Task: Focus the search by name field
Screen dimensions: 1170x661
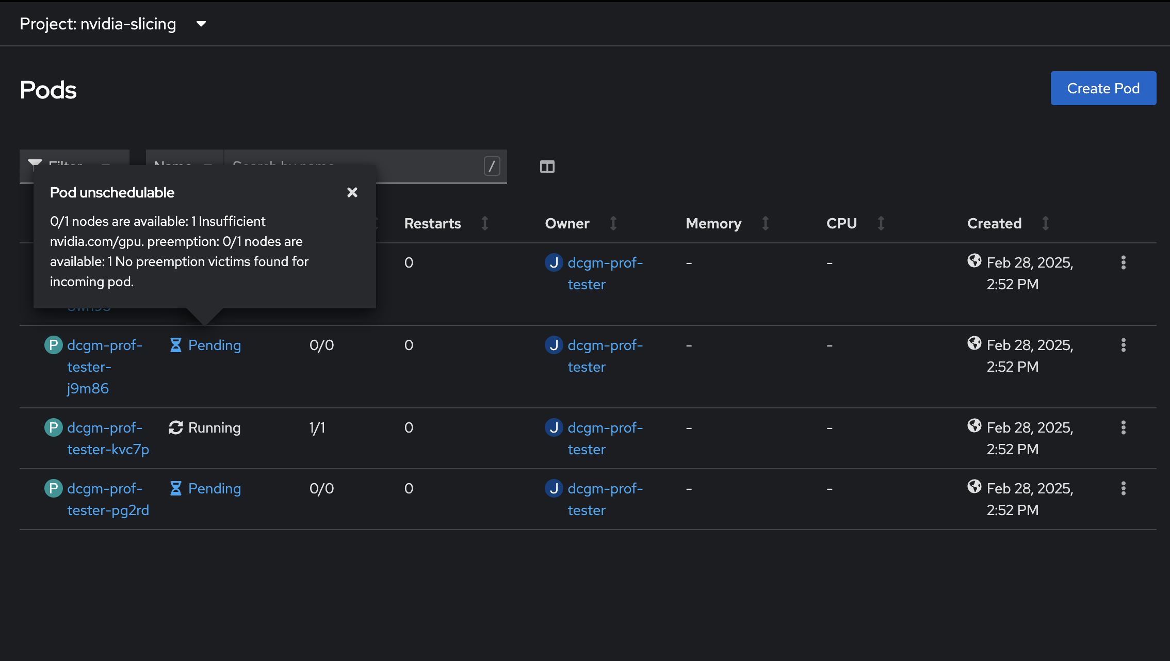Action: 365,166
